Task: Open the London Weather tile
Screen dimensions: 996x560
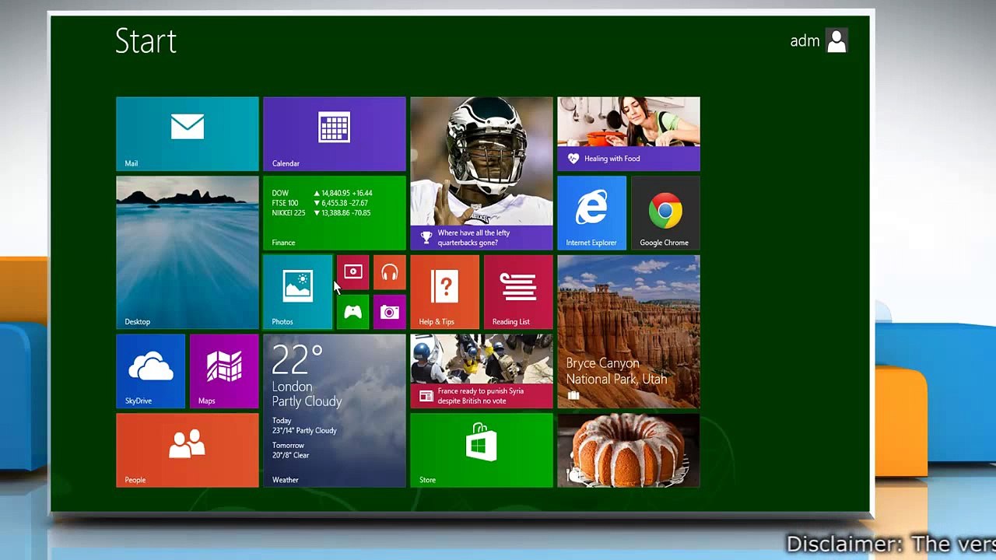Action: 334,411
